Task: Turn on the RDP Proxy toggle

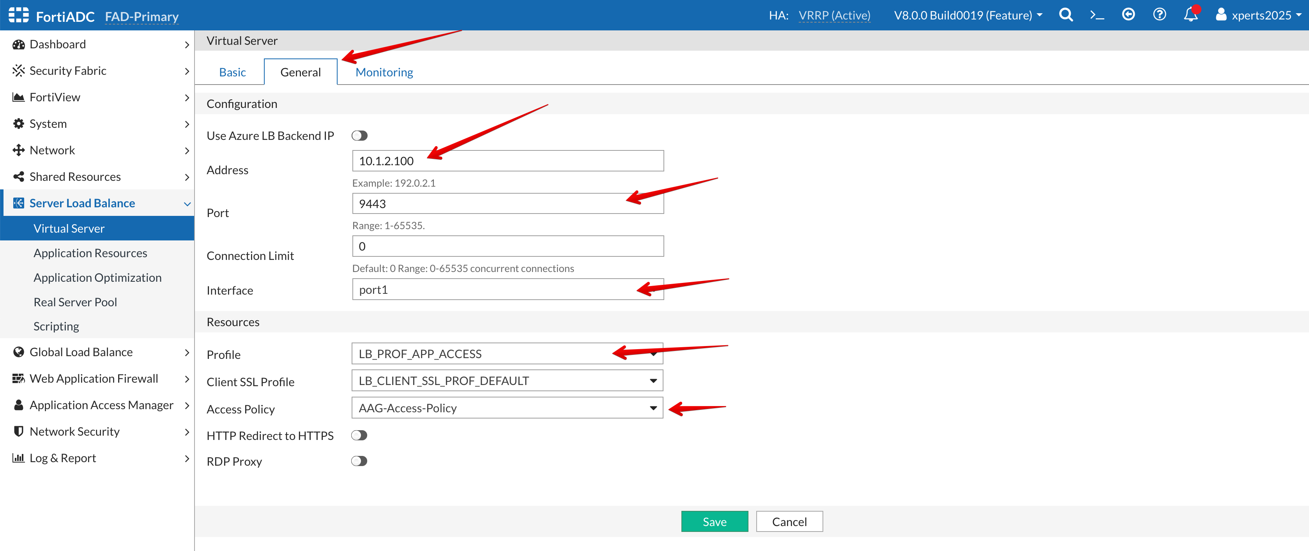Action: [359, 461]
